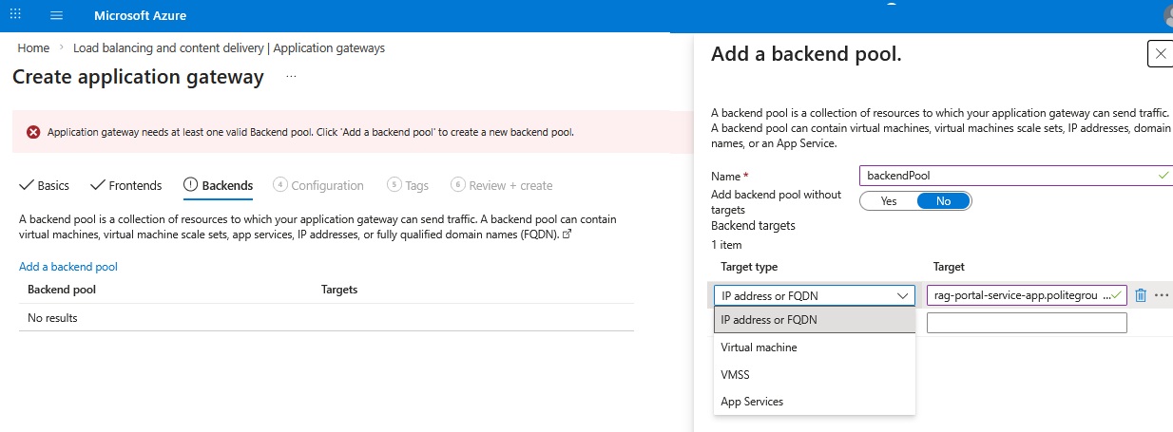Click the 1 item count text

pyautogui.click(x=726, y=245)
